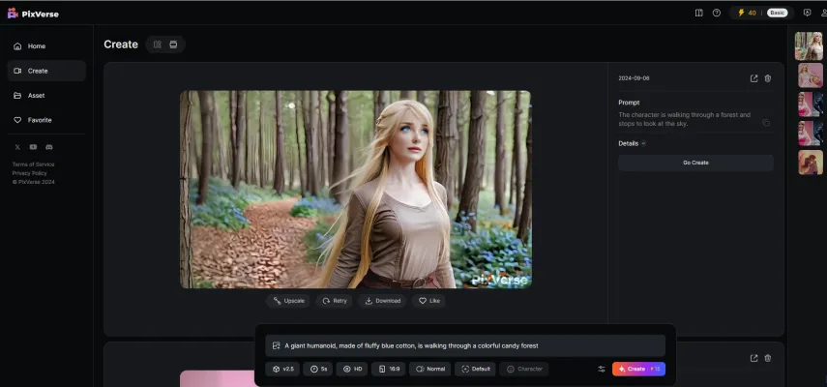Go to Asset in the sidebar
The width and height of the screenshot is (827, 387).
[36, 96]
